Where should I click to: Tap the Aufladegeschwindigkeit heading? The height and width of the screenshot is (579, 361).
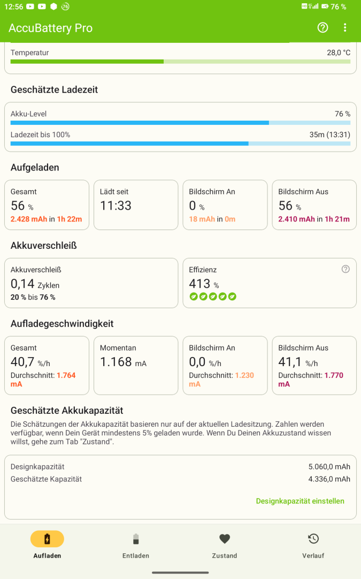click(x=62, y=324)
